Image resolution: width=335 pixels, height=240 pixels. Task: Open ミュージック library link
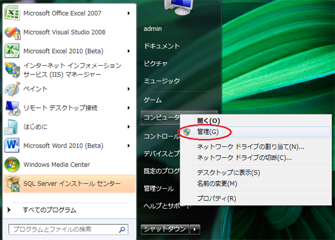tap(162, 81)
